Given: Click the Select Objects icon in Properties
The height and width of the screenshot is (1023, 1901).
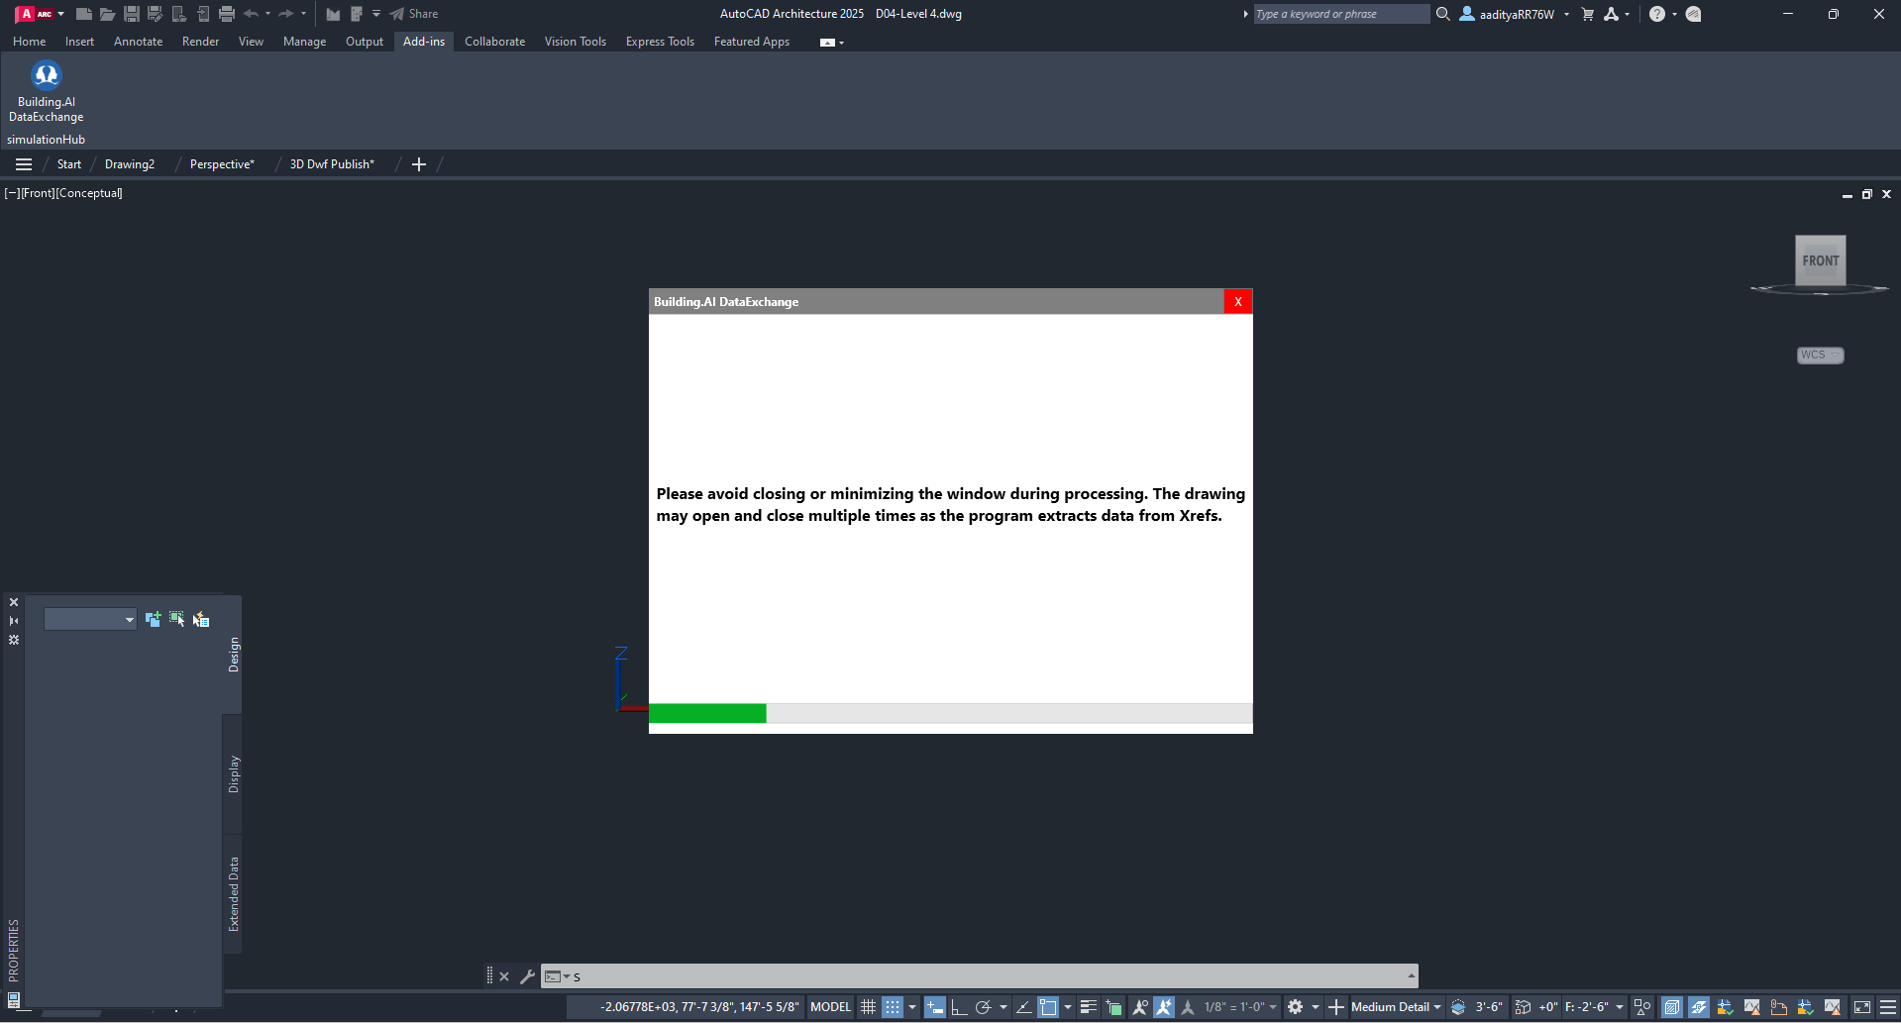Looking at the screenshot, I should coord(177,619).
